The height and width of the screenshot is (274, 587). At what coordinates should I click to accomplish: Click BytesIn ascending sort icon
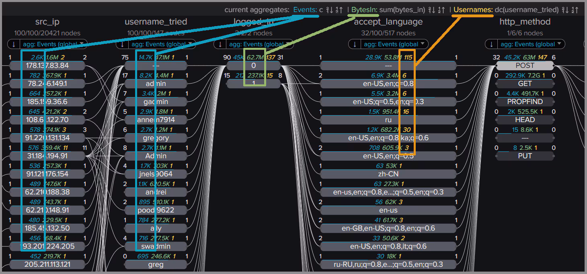[441, 10]
